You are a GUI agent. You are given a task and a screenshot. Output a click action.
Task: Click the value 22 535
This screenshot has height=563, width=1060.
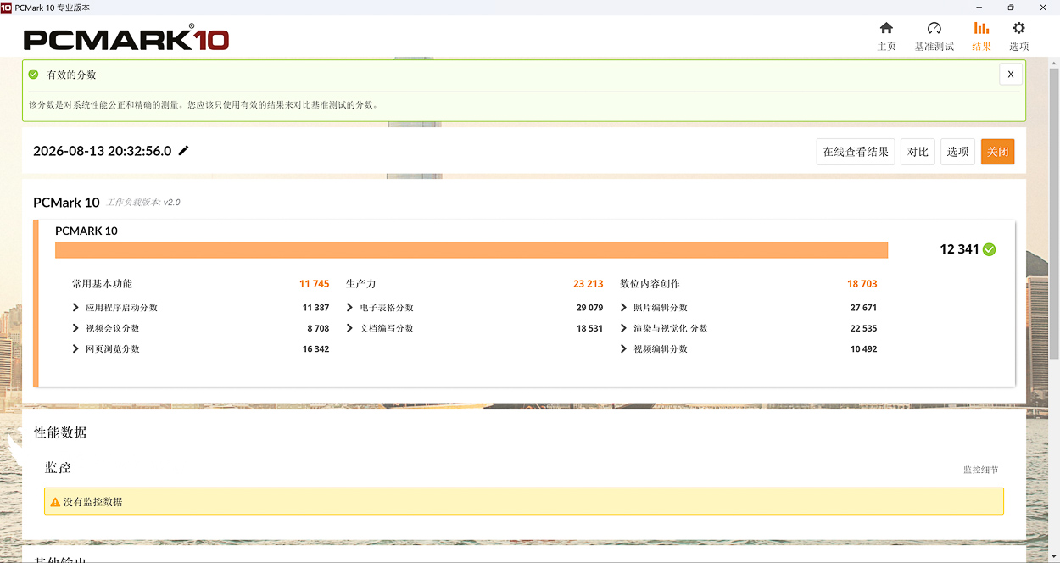(x=863, y=328)
